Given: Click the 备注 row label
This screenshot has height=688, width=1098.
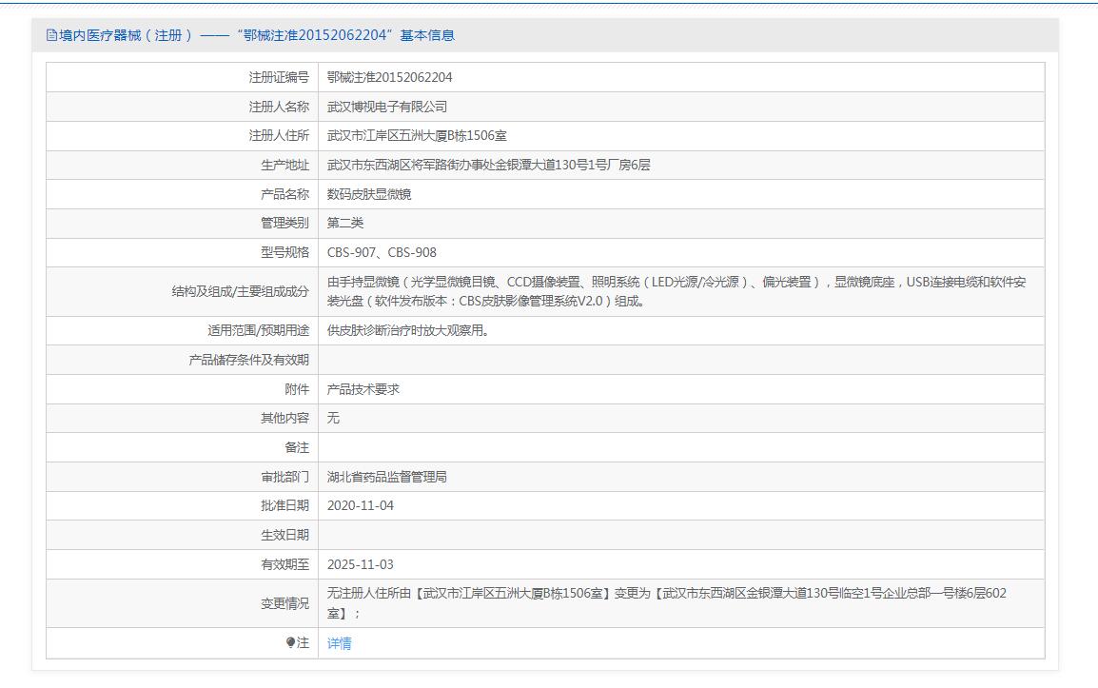Looking at the screenshot, I should [297, 447].
